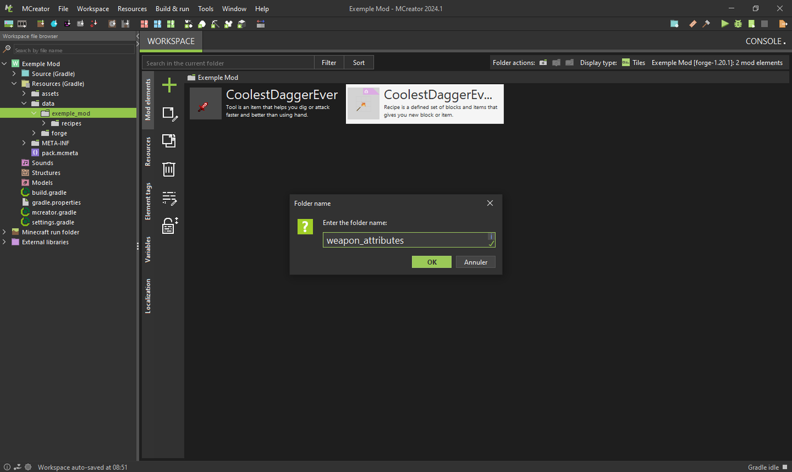Confirm folder name with OK button
This screenshot has height=472, width=792.
click(432, 262)
